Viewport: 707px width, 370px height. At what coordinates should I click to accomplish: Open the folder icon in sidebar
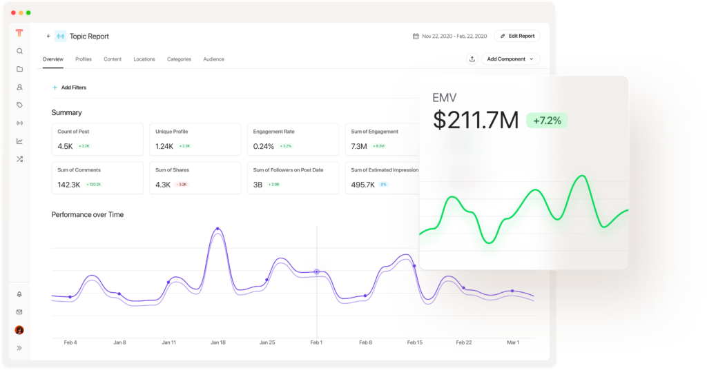point(19,69)
